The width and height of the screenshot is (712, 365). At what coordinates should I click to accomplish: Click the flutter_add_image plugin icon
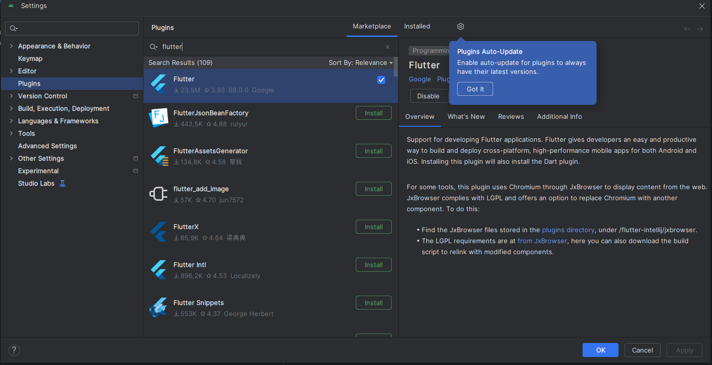[x=158, y=194]
